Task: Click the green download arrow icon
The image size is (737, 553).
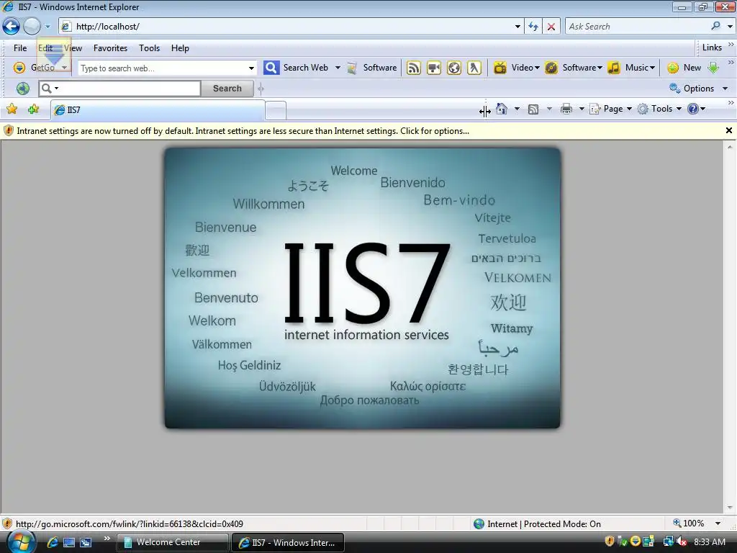Action: click(713, 68)
